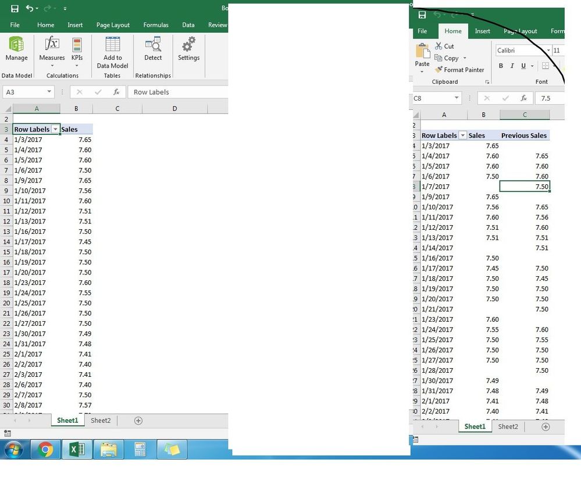Open Sticky Notes taskbar icon
581x481 pixels.
point(172,450)
